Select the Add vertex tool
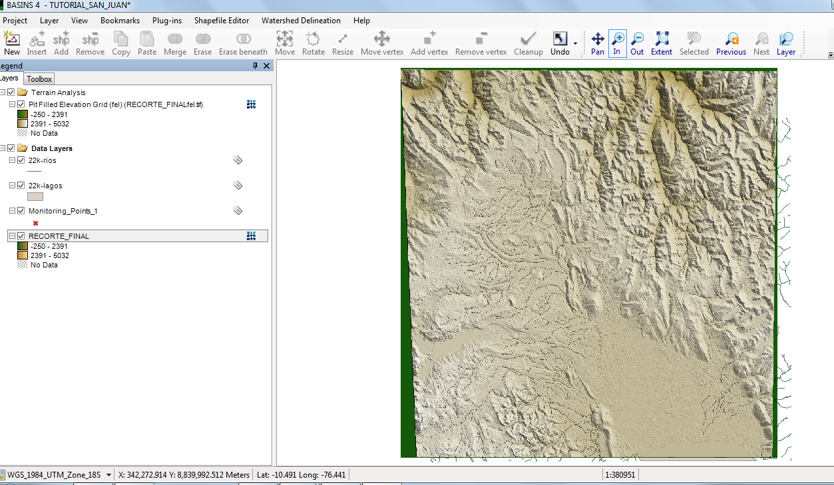Screen dimensions: 834x485 [x=430, y=39]
